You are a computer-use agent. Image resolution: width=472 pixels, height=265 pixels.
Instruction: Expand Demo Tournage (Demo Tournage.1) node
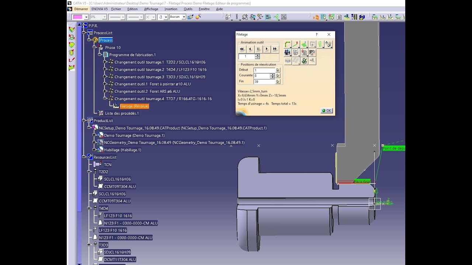point(95,135)
